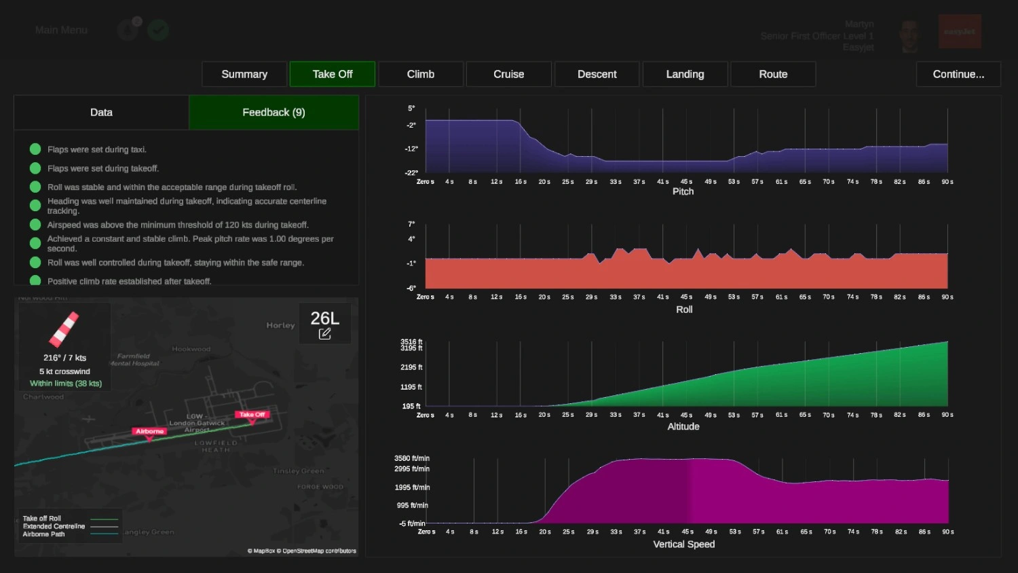Click green bullet beside 'Flaps were set during taxi'
1018x573 pixels.
35,149
